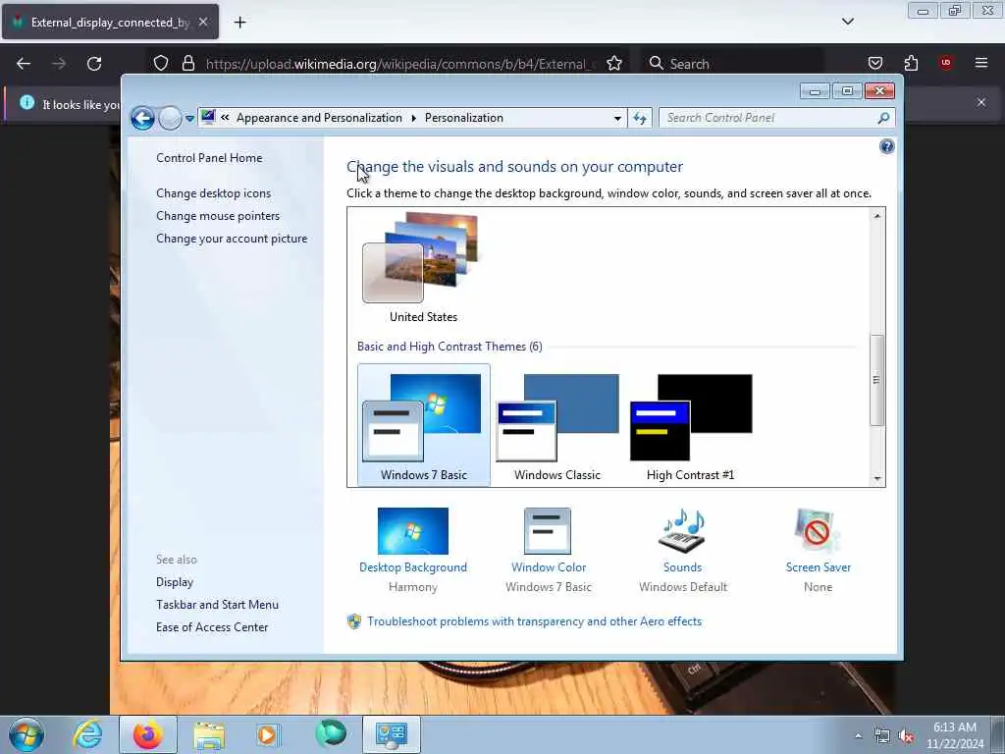Open a new Firefox tab

[x=239, y=23]
